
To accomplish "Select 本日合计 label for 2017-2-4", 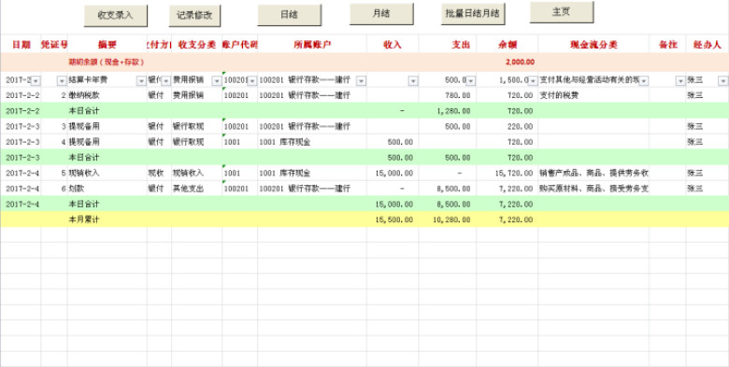I will [84, 204].
